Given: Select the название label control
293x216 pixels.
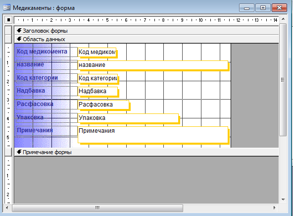Looking at the screenshot, I should click(47, 65).
